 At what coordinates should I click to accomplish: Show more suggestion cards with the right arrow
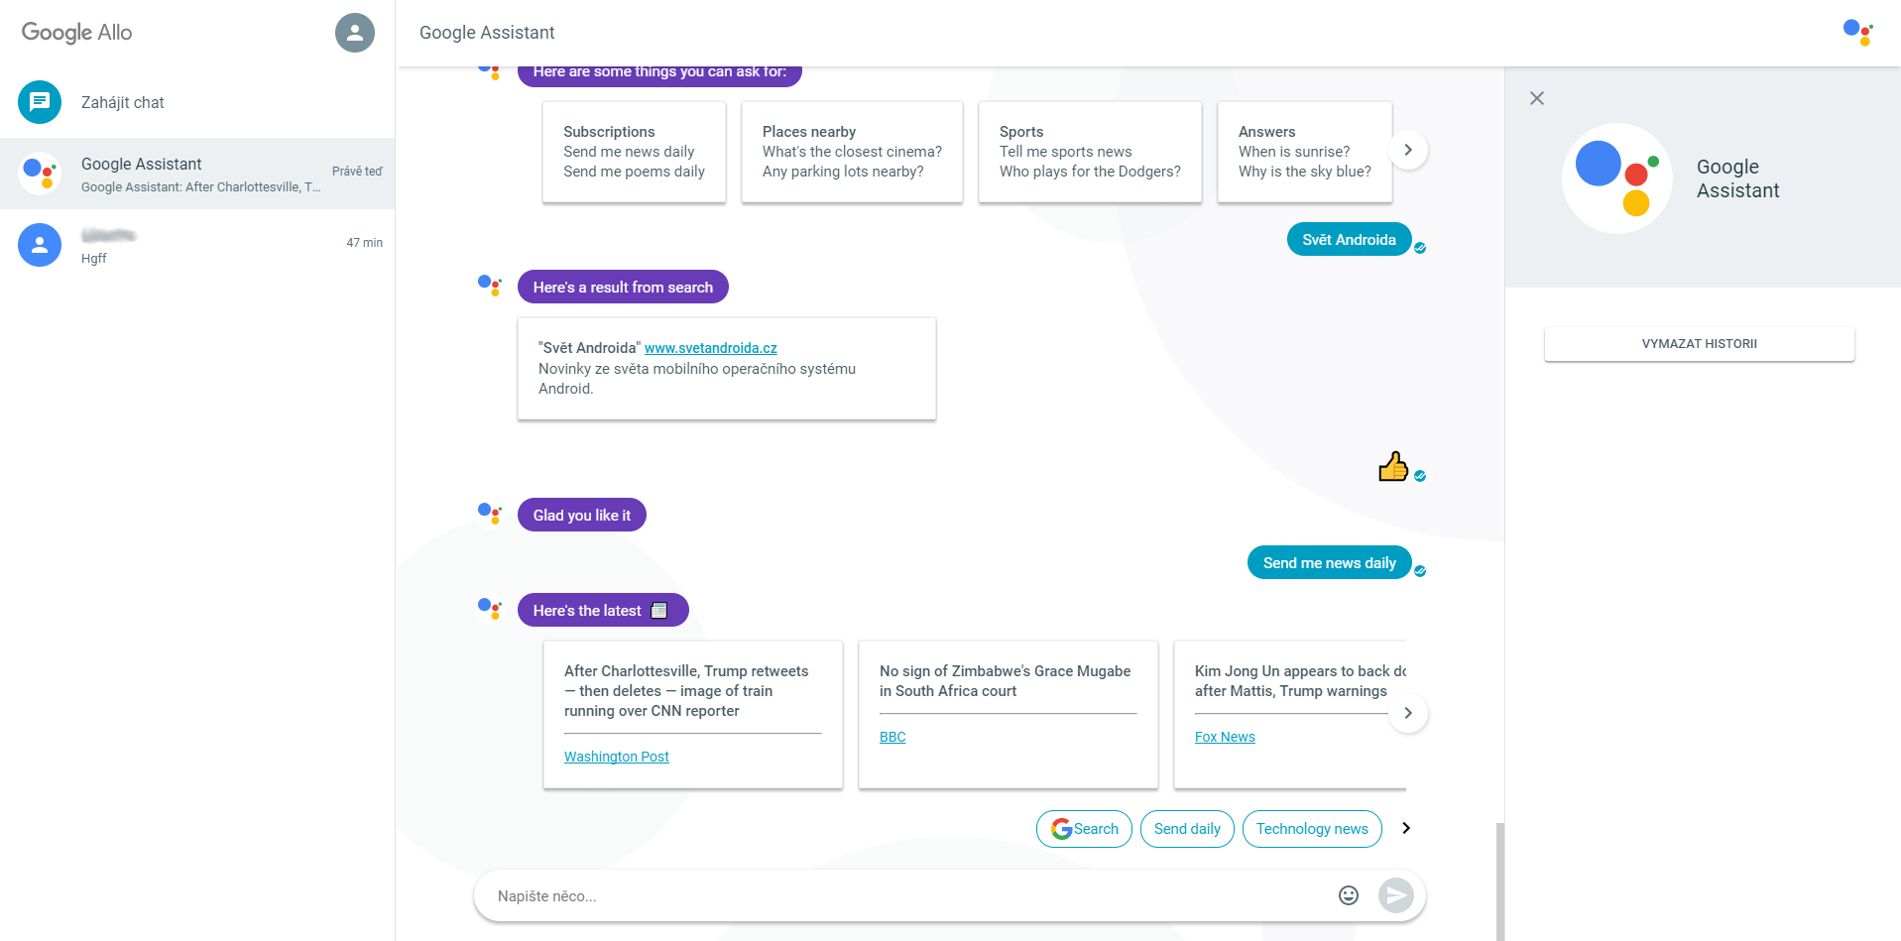[1408, 150]
